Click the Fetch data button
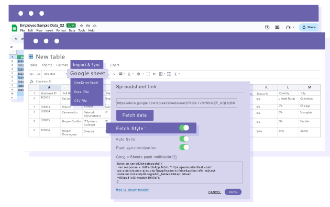330x207 pixels. (135, 115)
